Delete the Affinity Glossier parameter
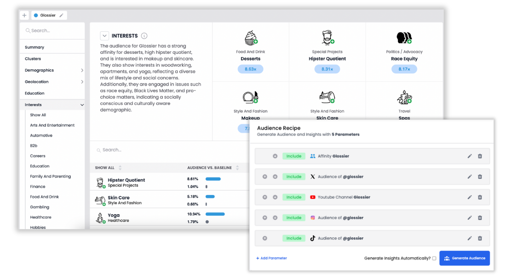This screenshot has height=276, width=506. coord(480,156)
